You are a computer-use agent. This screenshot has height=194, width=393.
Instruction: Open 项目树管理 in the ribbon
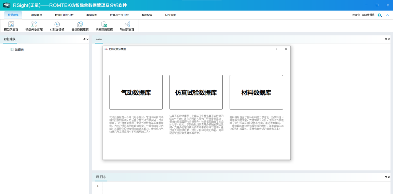127,26
